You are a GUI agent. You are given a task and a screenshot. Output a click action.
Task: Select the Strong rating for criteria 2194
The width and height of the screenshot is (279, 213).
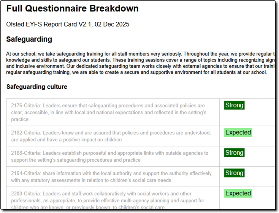pyautogui.click(x=234, y=173)
